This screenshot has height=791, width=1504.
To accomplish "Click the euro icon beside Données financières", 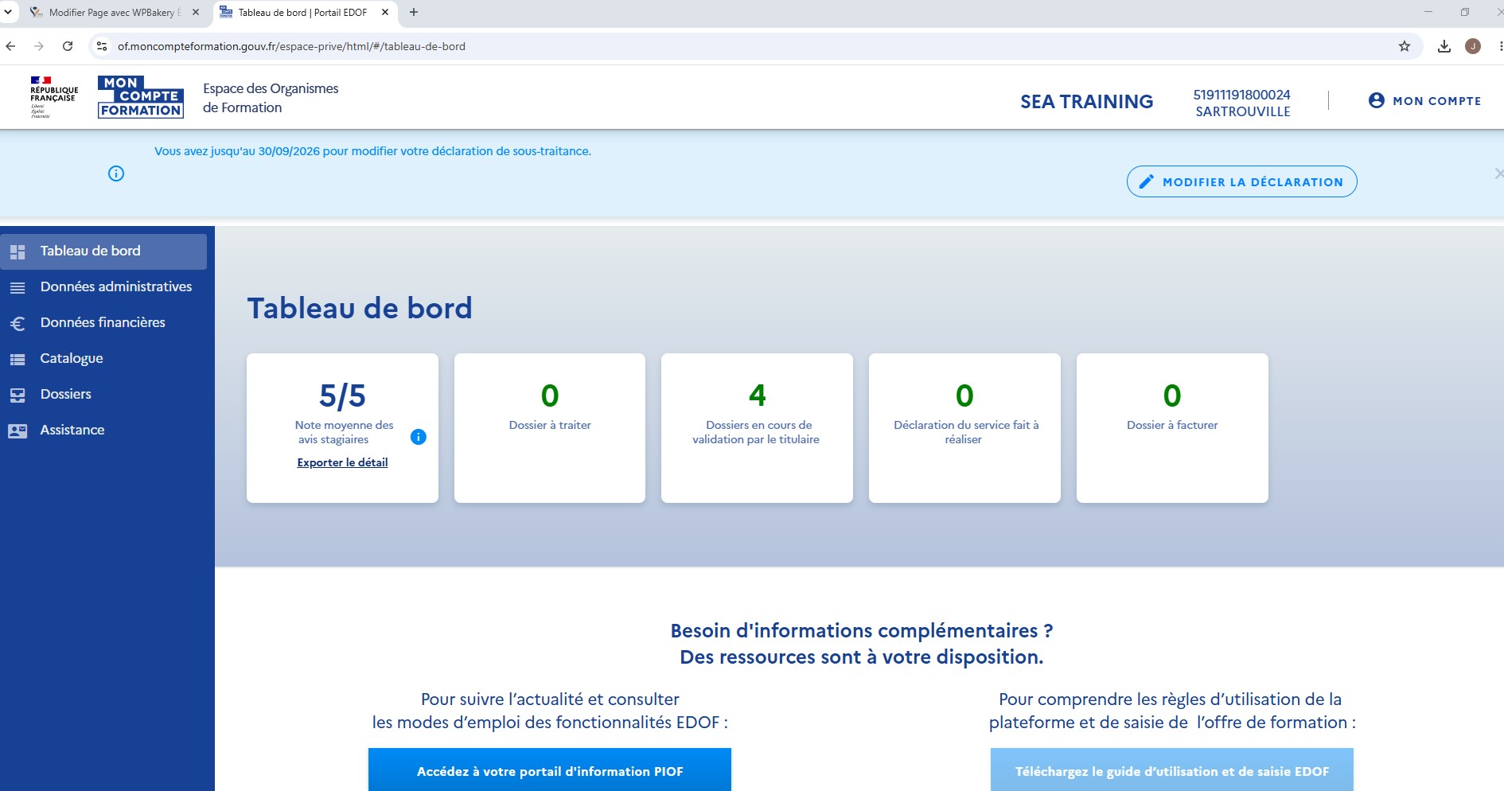I will [18, 324].
